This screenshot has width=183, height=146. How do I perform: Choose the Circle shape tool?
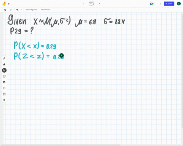[4, 88]
